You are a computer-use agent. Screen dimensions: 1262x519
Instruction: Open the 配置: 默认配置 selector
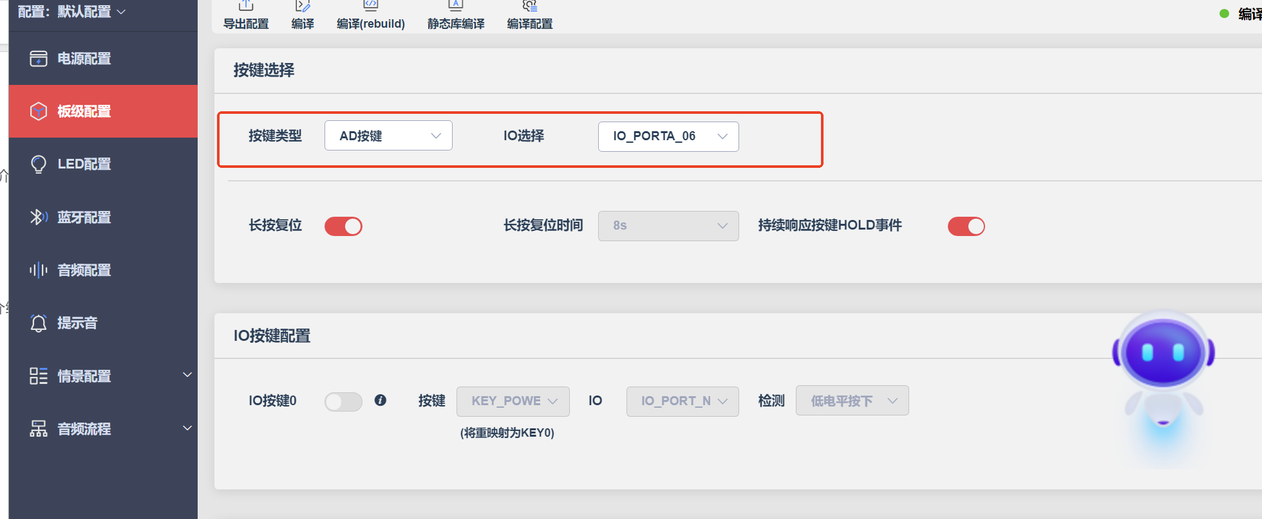coord(71,12)
